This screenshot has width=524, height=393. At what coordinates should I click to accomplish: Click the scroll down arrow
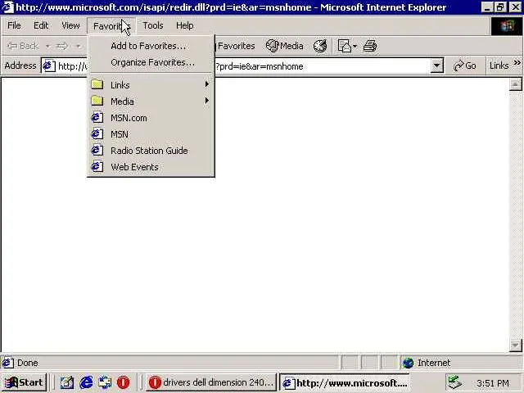point(515,345)
